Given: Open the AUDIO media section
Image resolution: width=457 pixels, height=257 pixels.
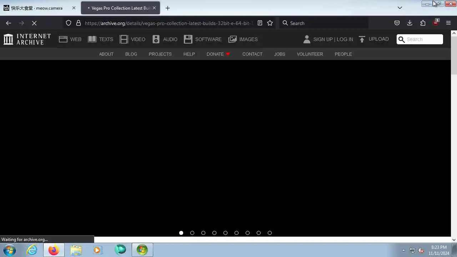Looking at the screenshot, I should pos(165,39).
